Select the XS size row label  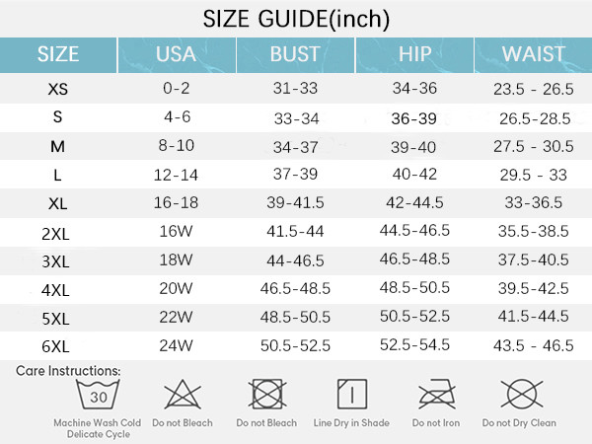[58, 89]
